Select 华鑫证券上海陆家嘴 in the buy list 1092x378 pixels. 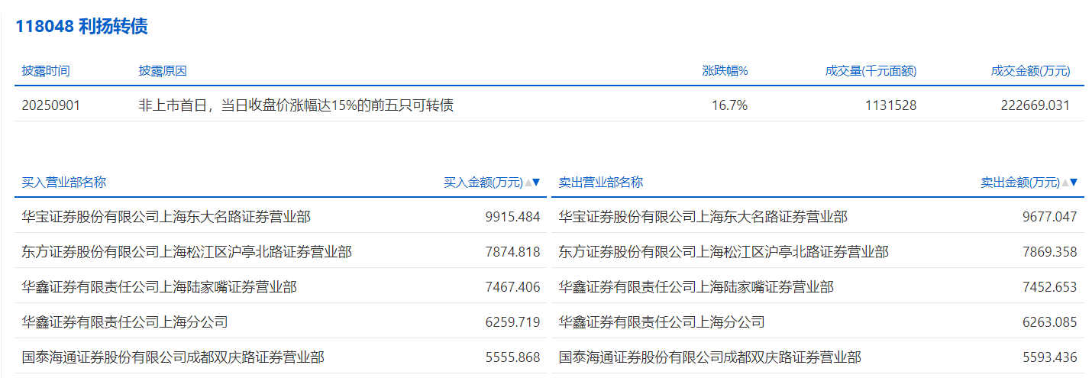(x=160, y=287)
